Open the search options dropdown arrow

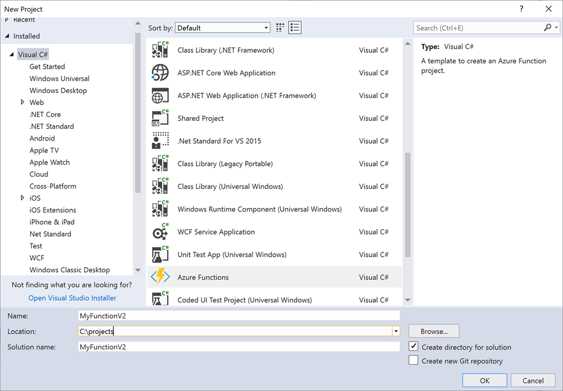tap(556, 28)
